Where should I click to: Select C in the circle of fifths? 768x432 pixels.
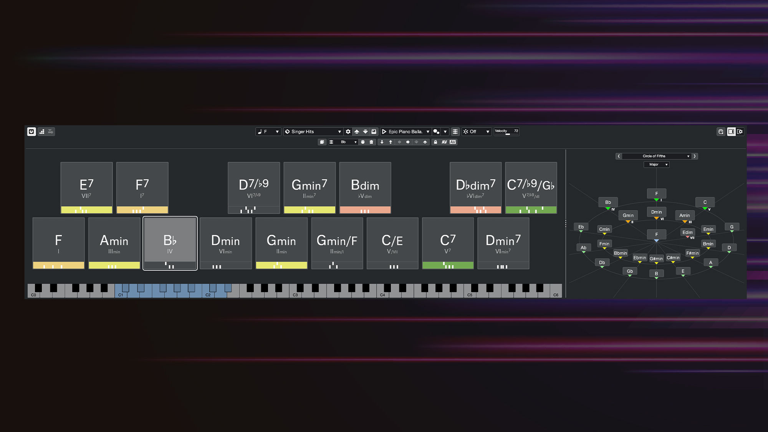(x=705, y=202)
